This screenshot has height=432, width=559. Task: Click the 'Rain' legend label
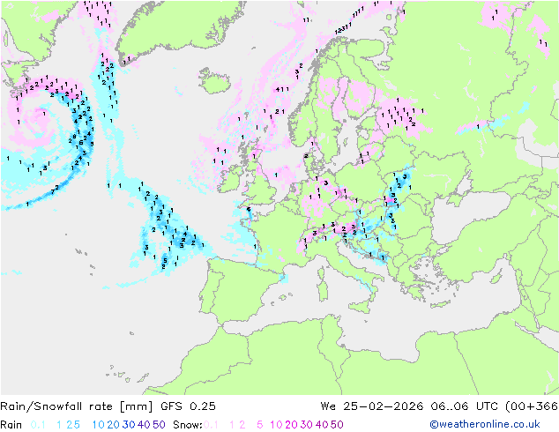pos(11,425)
